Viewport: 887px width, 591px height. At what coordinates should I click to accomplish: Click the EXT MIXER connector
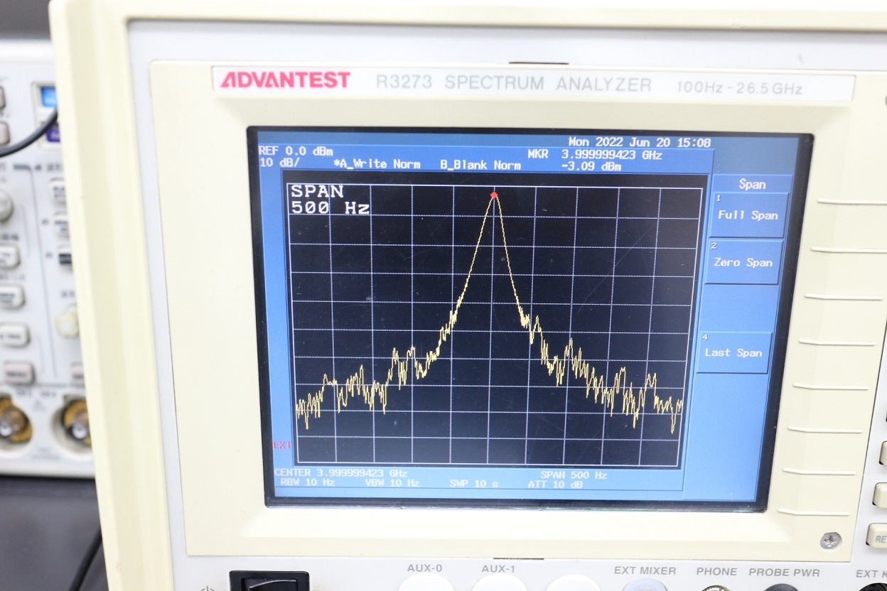coord(644,585)
